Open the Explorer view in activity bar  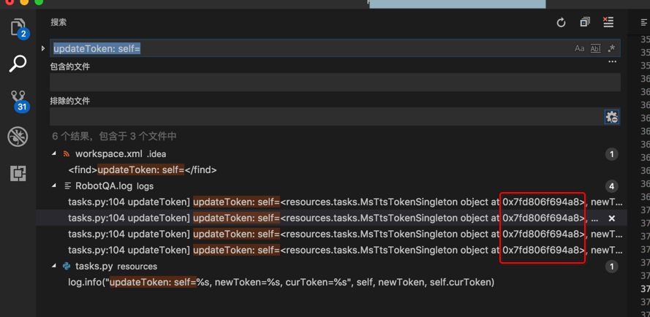click(18, 28)
